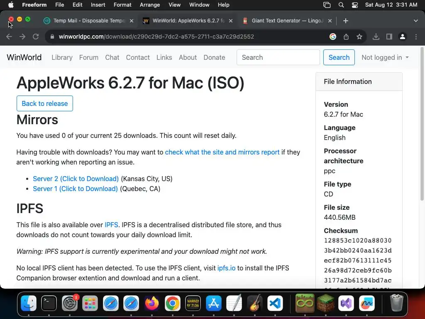Open the Chat nav link
Screen dimensions: 425x319
pyautogui.click(x=112, y=57)
